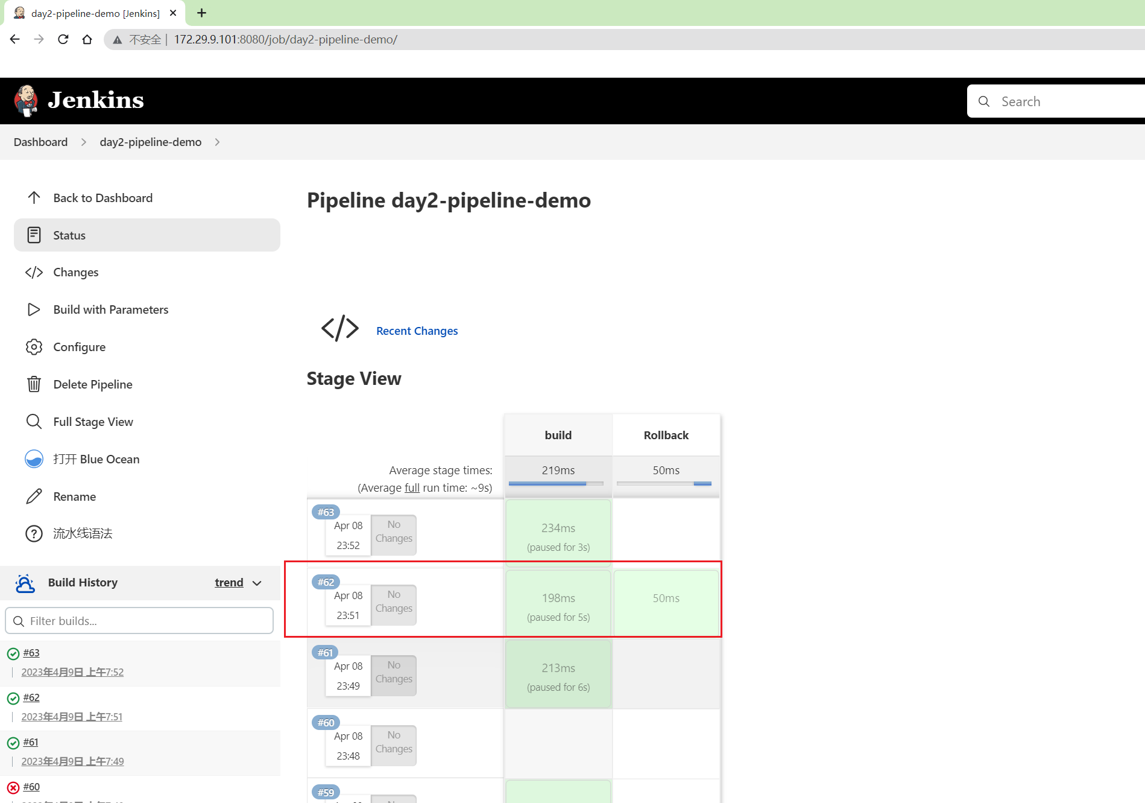
Task: Click the browser forward arrow
Action: (39, 39)
